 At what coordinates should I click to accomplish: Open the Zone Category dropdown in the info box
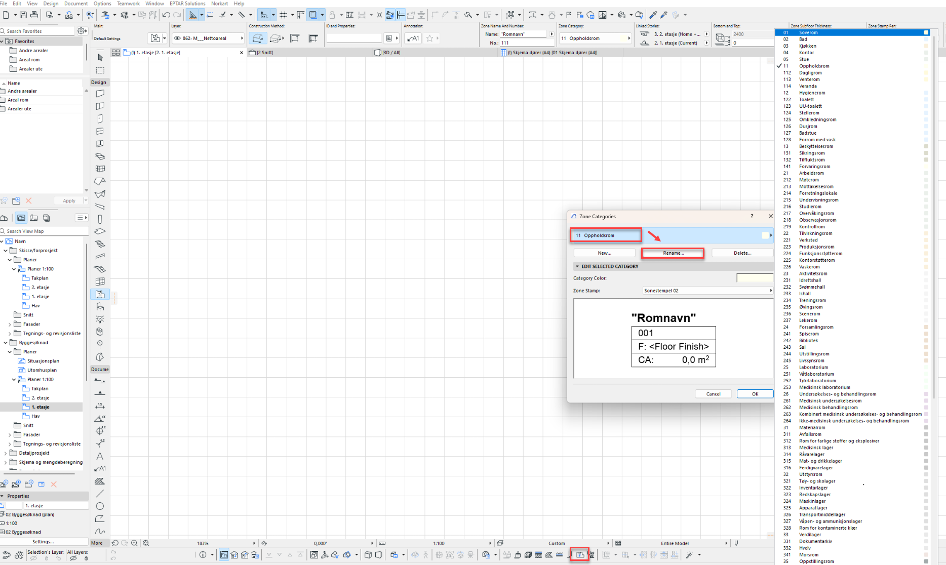[x=596, y=38]
